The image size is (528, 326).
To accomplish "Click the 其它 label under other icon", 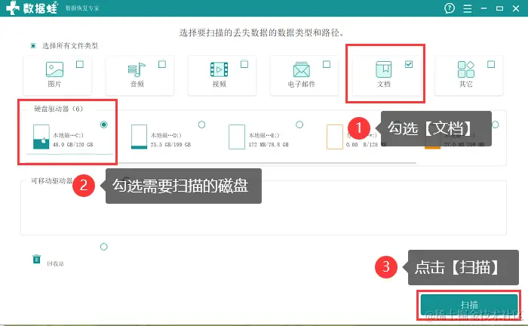I will coord(466,84).
